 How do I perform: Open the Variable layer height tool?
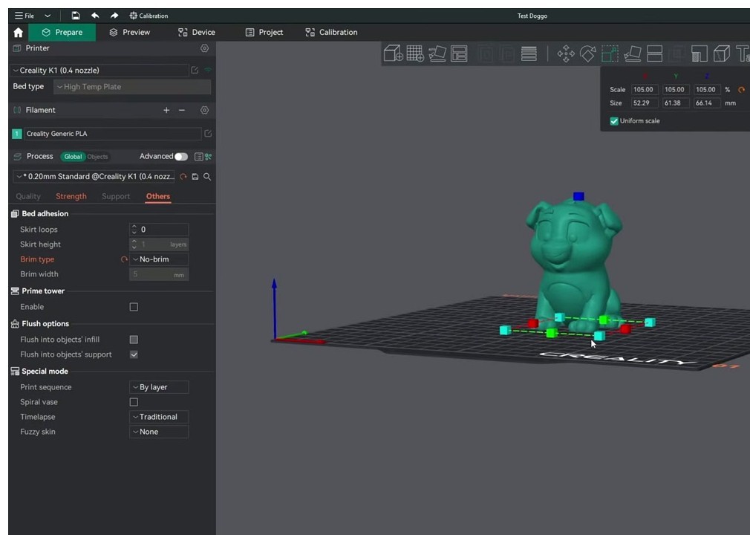pyautogui.click(x=529, y=53)
